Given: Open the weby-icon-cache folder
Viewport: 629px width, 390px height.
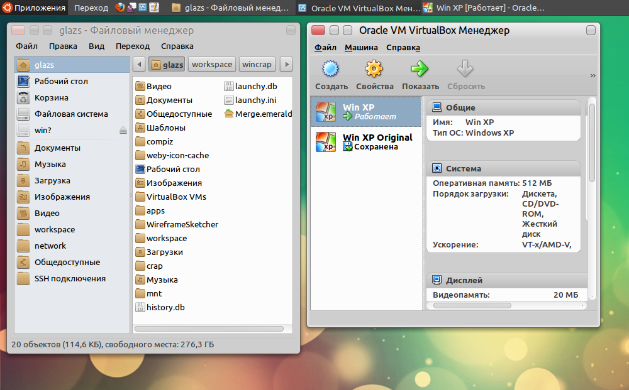Looking at the screenshot, I should pos(172,155).
